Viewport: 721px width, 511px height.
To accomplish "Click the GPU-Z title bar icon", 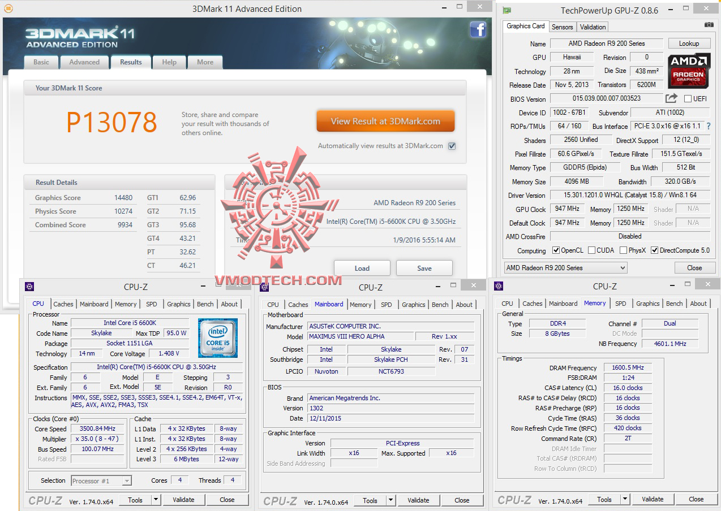I will pyautogui.click(x=507, y=10).
